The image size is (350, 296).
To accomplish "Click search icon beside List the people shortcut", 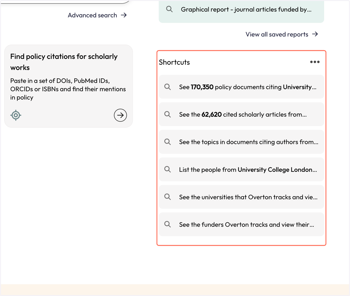I will pyautogui.click(x=167, y=169).
